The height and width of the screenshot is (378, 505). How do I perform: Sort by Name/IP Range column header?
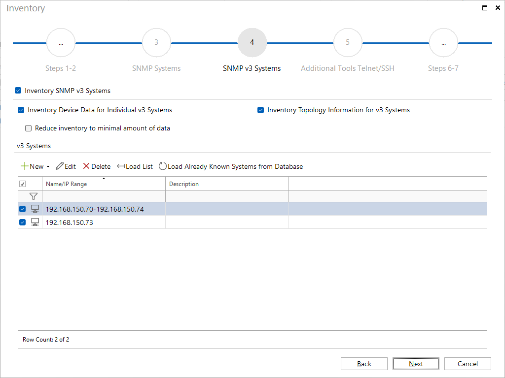click(104, 184)
